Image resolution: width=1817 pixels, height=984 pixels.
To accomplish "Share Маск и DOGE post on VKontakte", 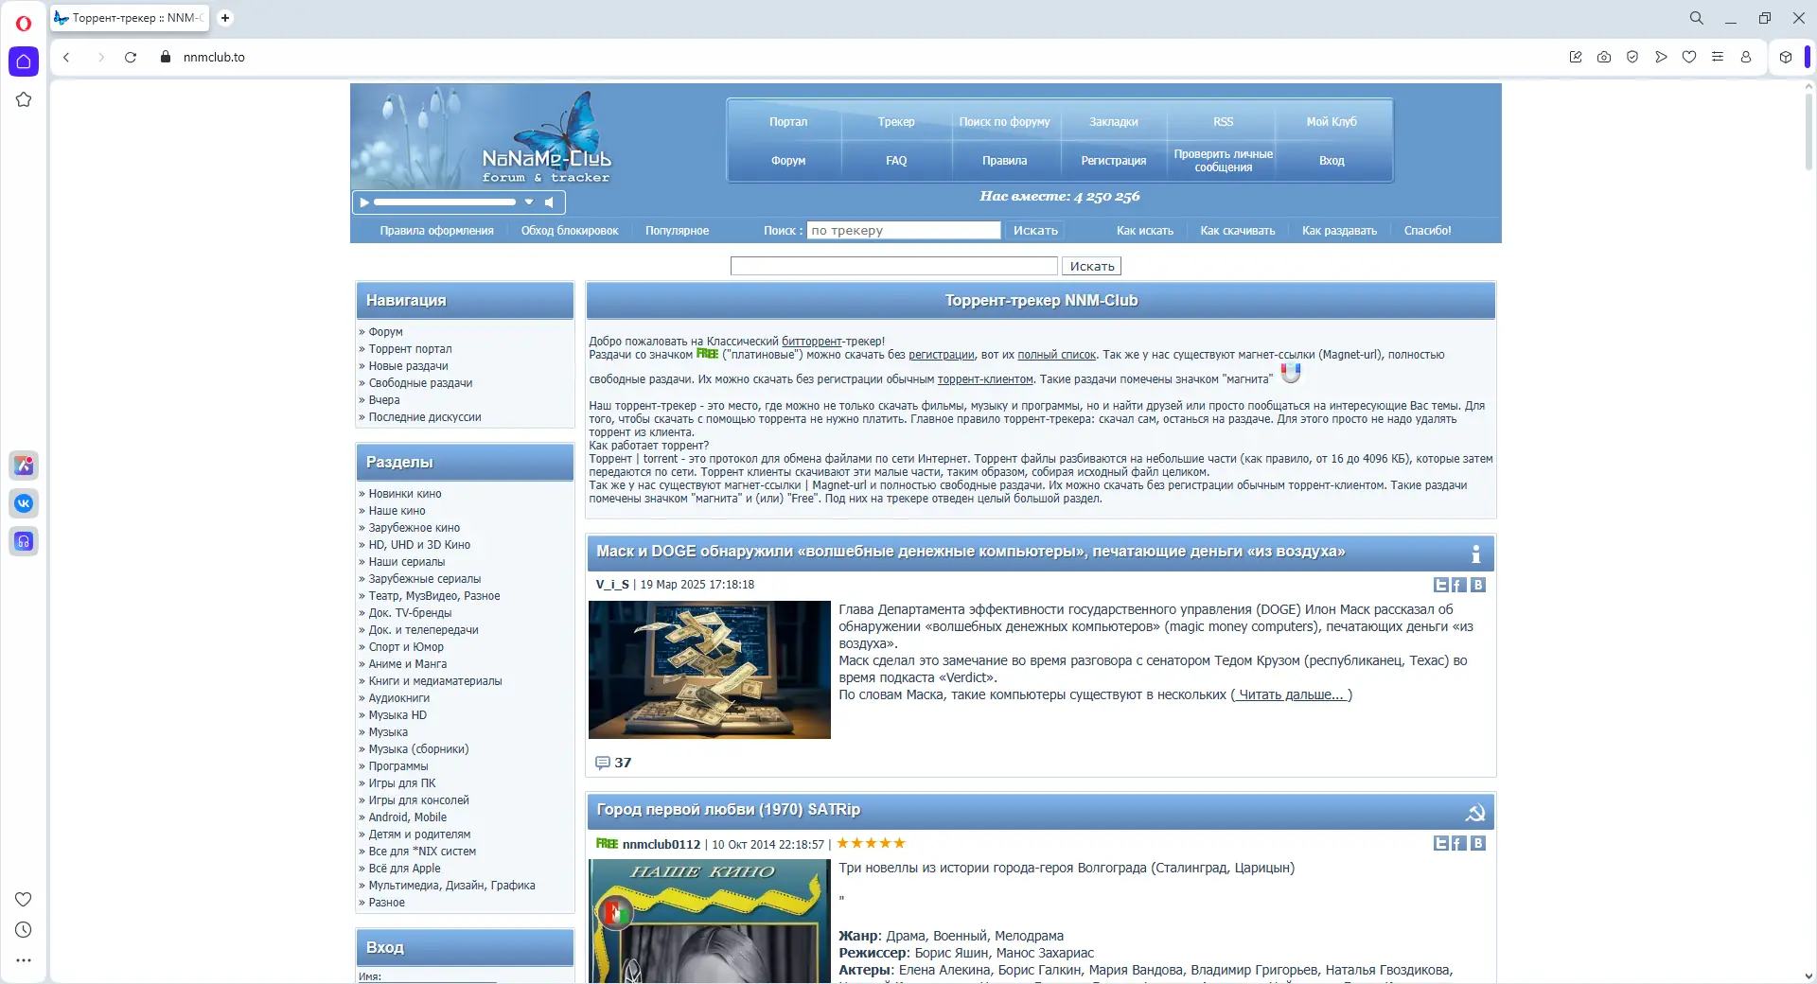I will point(1478,585).
